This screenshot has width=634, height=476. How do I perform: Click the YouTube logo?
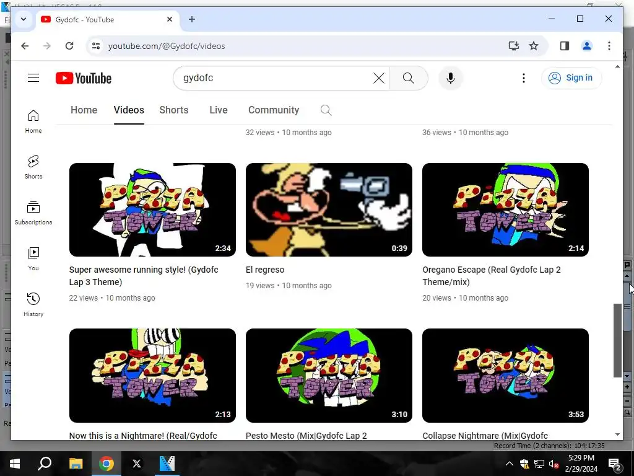pos(84,78)
